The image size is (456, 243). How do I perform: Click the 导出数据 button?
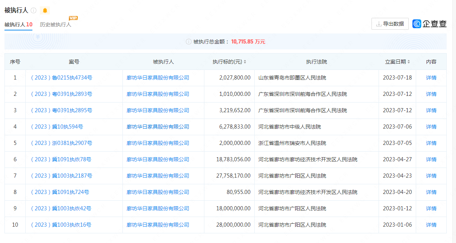coord(390,24)
